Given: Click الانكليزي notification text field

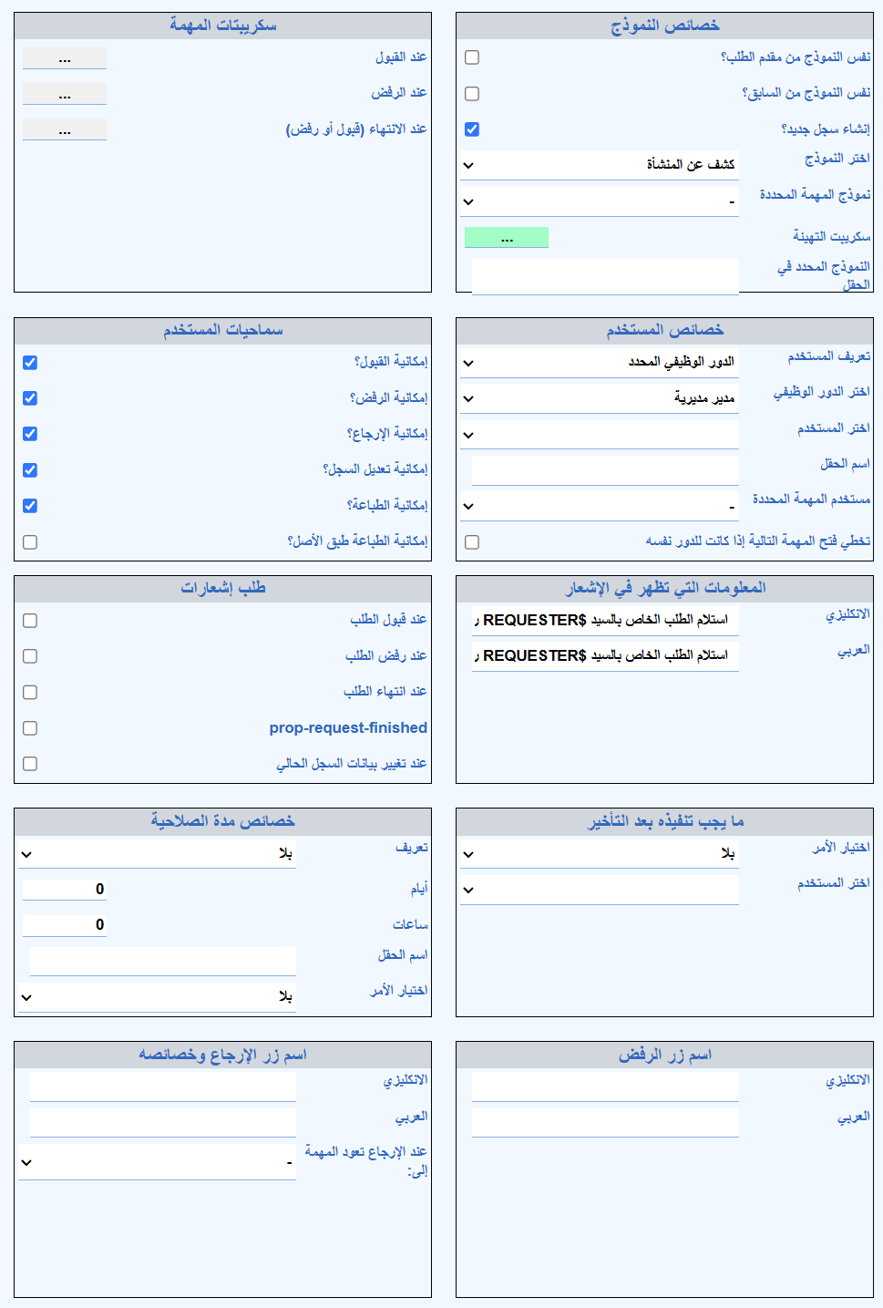Looking at the screenshot, I should pyautogui.click(x=605, y=621).
